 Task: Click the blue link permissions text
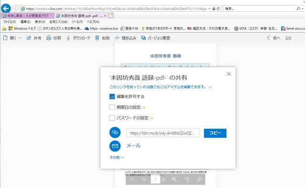(x=158, y=87)
